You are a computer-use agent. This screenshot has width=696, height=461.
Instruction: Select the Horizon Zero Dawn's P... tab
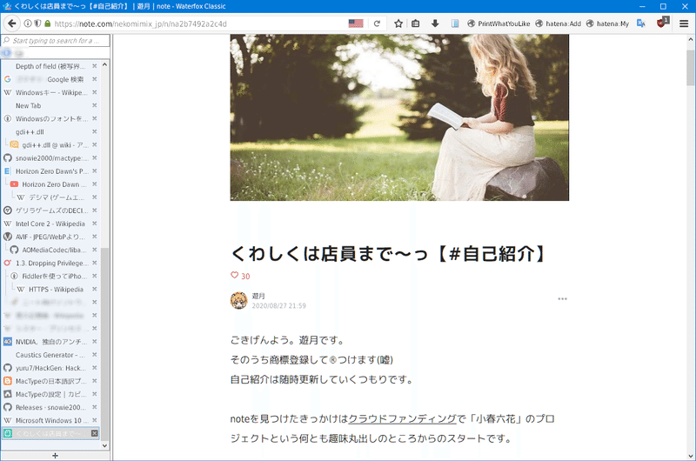(x=50, y=171)
